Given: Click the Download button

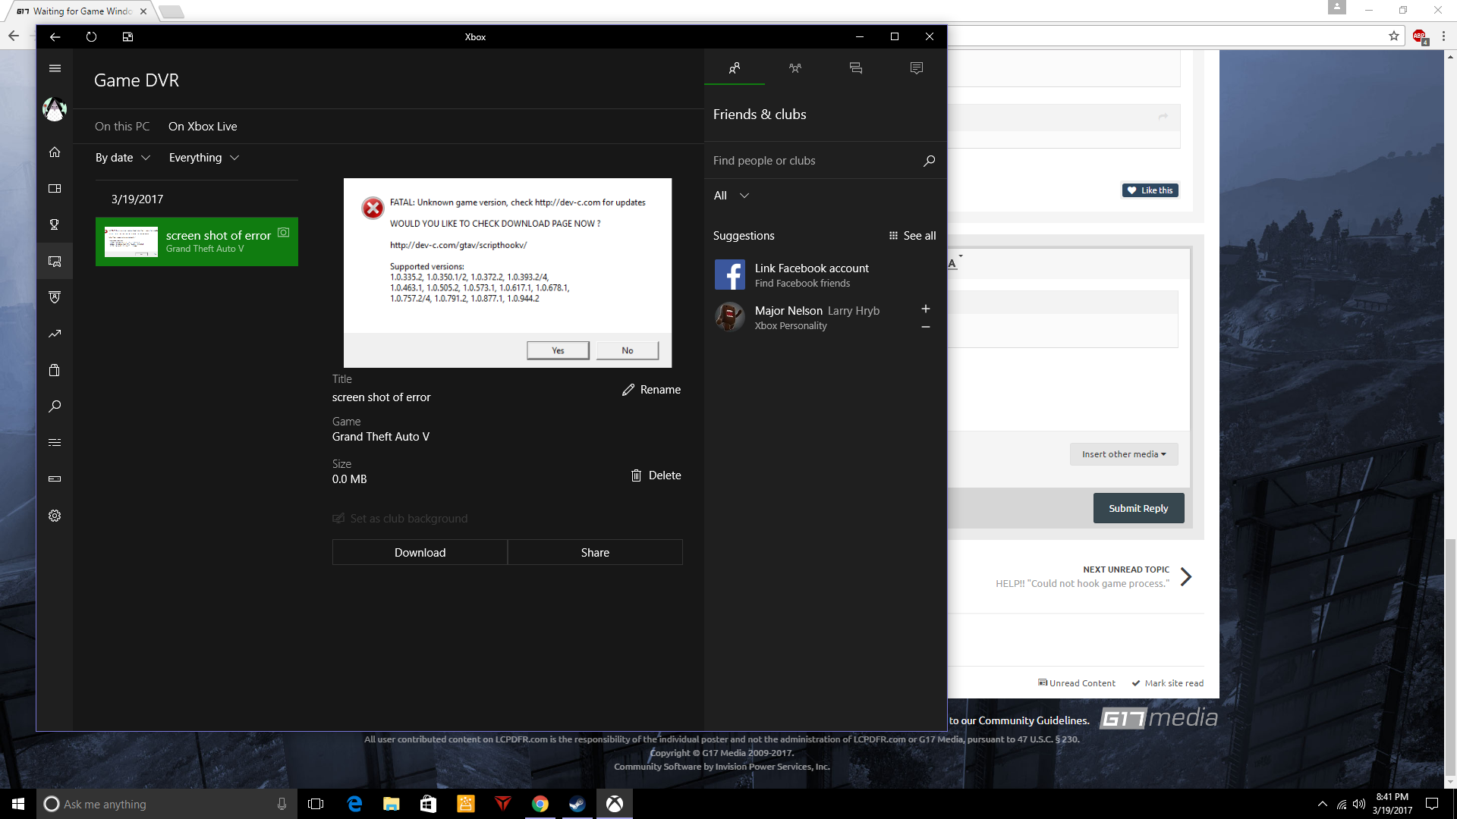Looking at the screenshot, I should pyautogui.click(x=420, y=552).
